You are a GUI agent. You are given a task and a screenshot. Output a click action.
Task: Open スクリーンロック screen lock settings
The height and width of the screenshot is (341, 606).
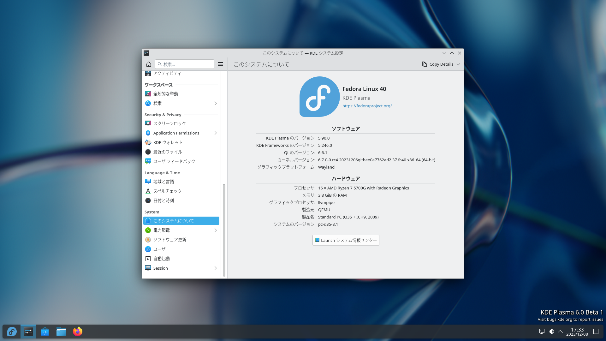click(169, 123)
